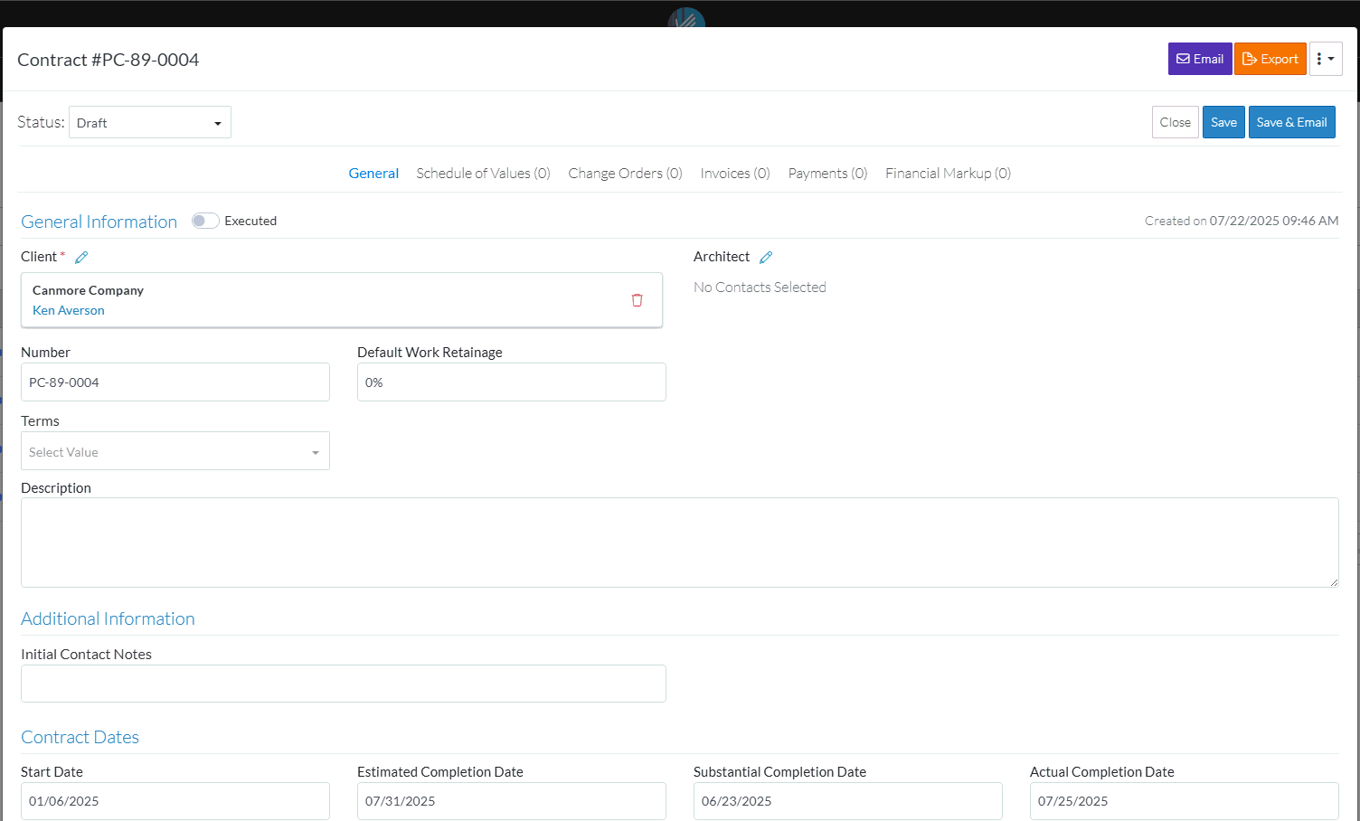This screenshot has height=821, width=1360.
Task: Click the Save & Email button
Action: pos(1291,122)
